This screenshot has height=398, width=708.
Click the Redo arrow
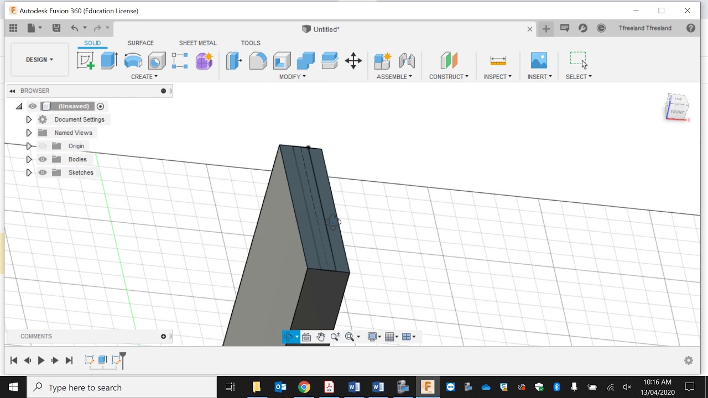(97, 28)
